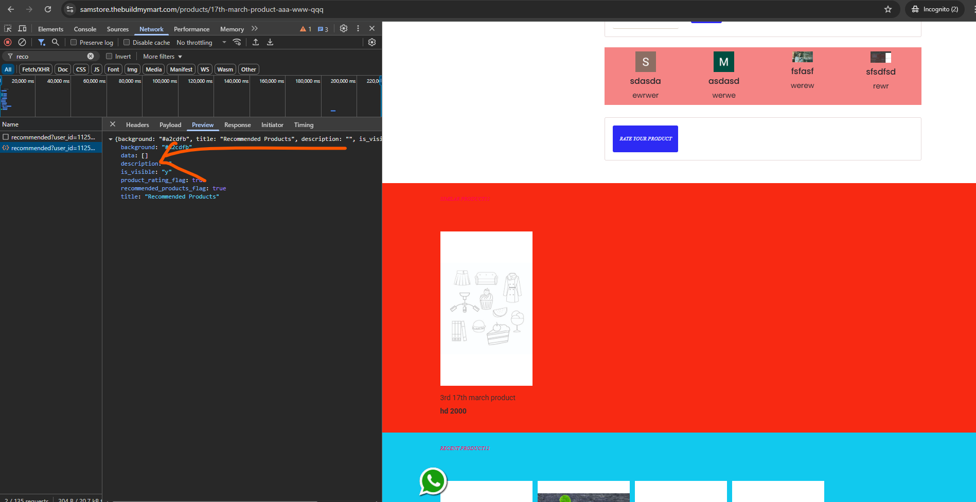Filter requests by Fetch/XHR
The width and height of the screenshot is (976, 502).
point(36,69)
